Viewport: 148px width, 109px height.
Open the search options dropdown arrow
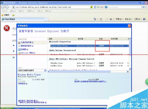point(146,7)
